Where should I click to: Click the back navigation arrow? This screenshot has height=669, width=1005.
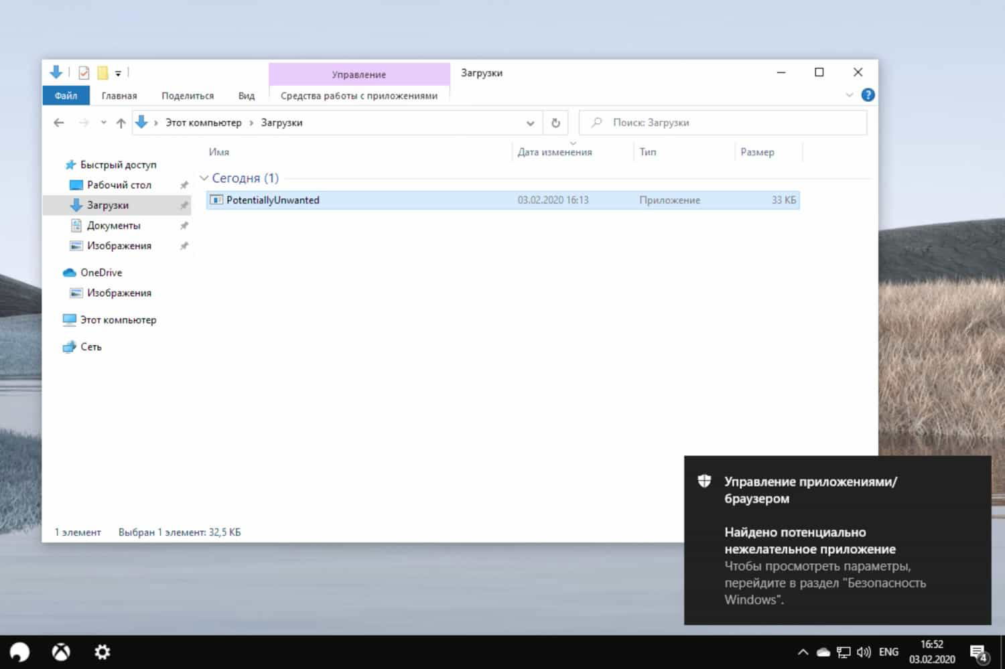[x=59, y=123]
